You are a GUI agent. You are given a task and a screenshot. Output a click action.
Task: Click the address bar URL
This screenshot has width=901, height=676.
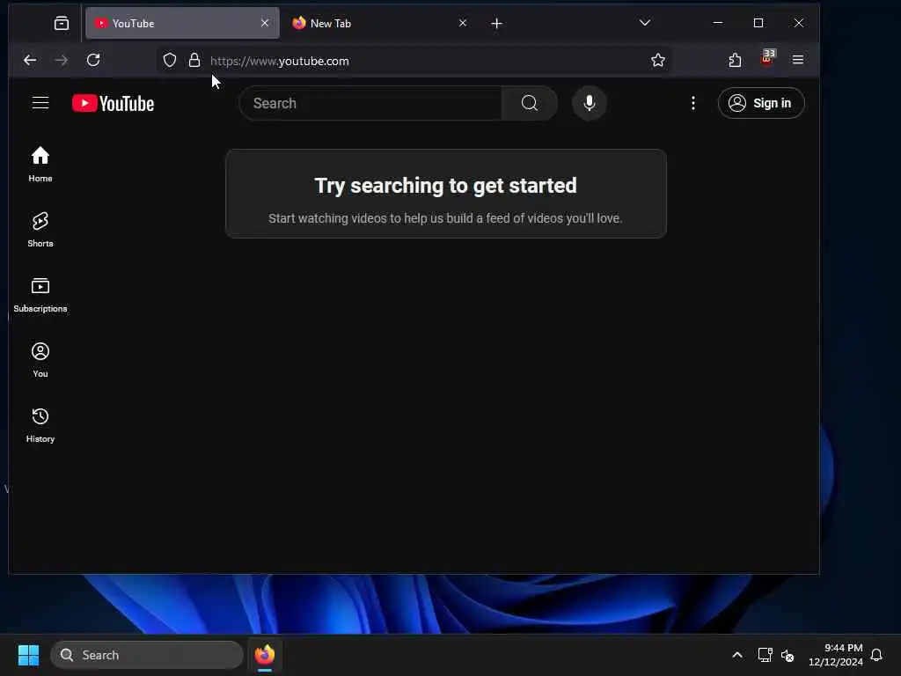[279, 61]
